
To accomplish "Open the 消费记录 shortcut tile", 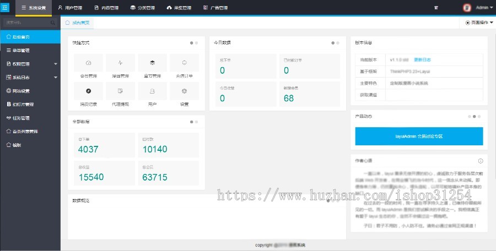I will 88,94.
